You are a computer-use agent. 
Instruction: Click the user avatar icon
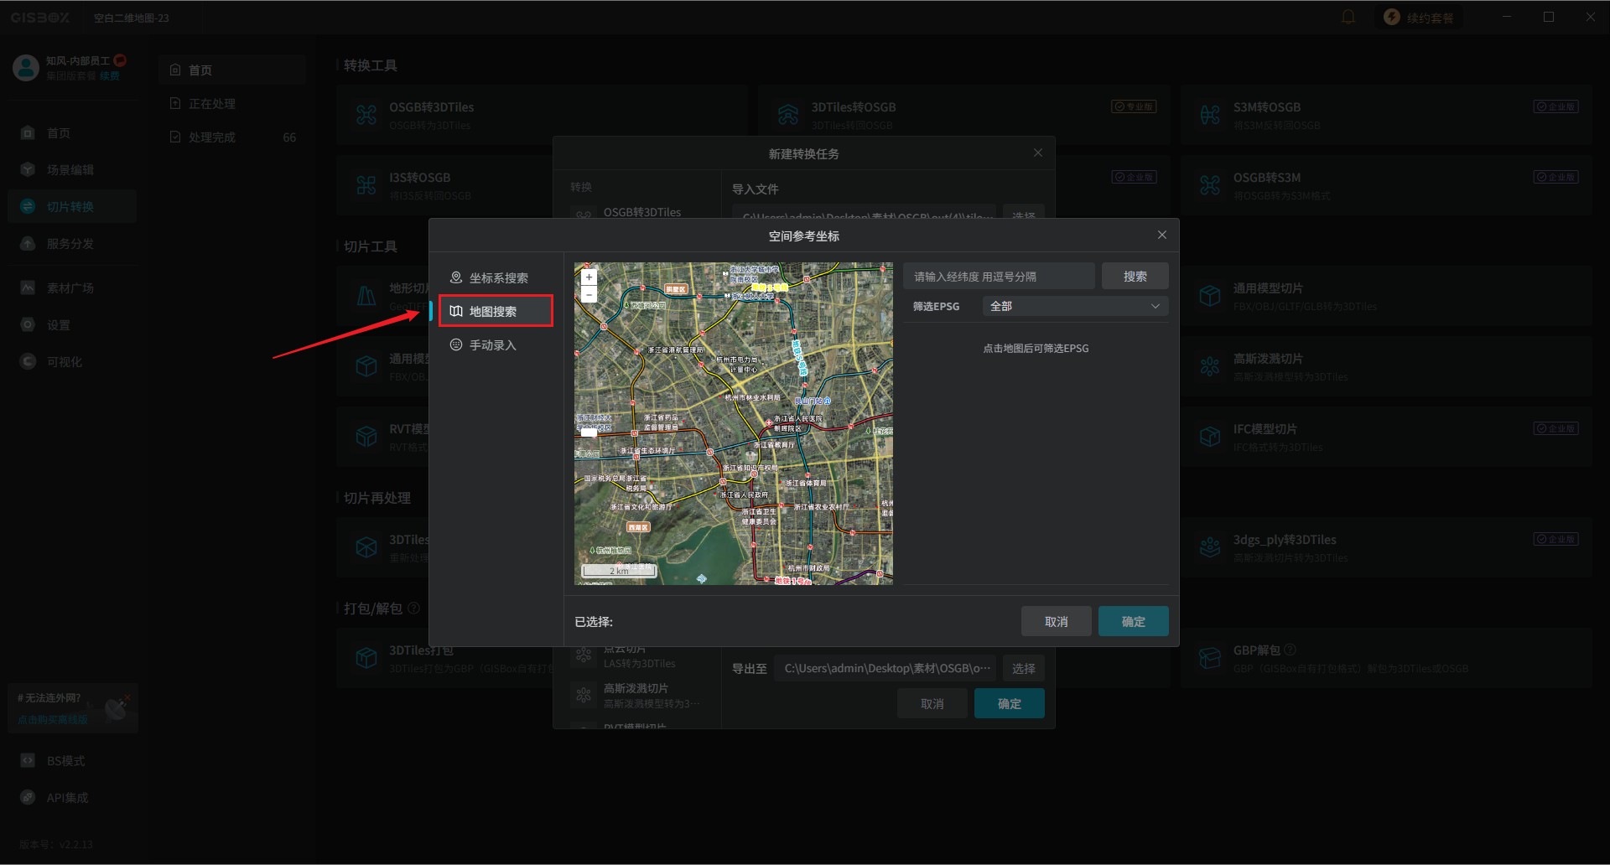coord(26,68)
